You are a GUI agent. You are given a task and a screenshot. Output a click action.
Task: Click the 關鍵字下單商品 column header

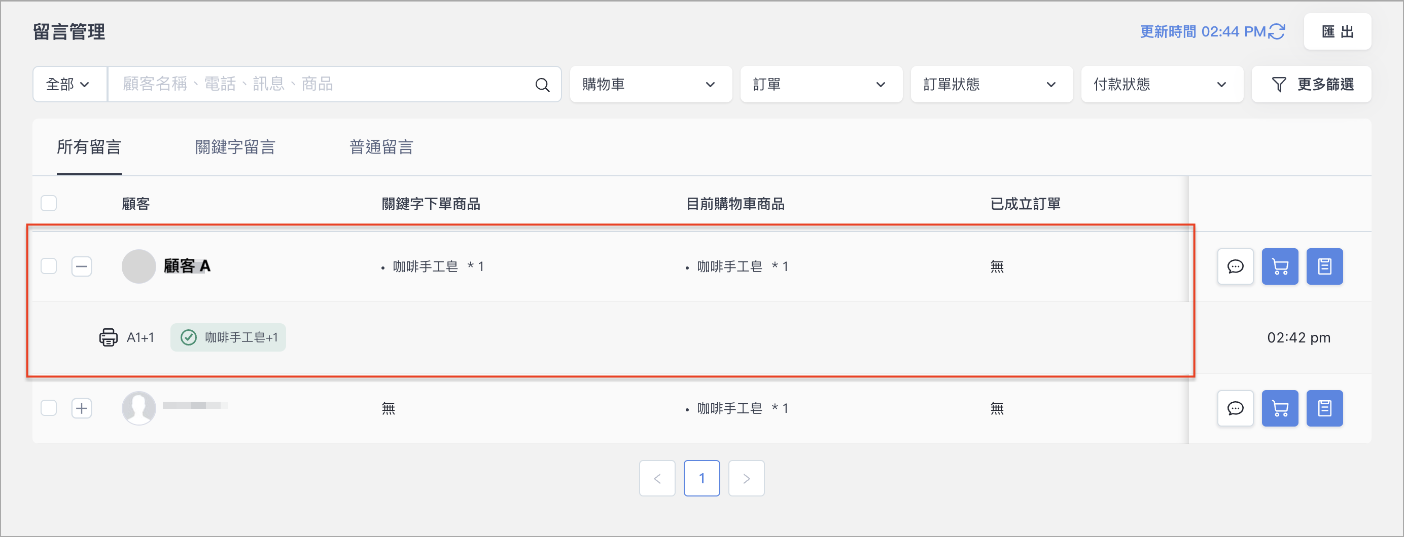coord(431,204)
